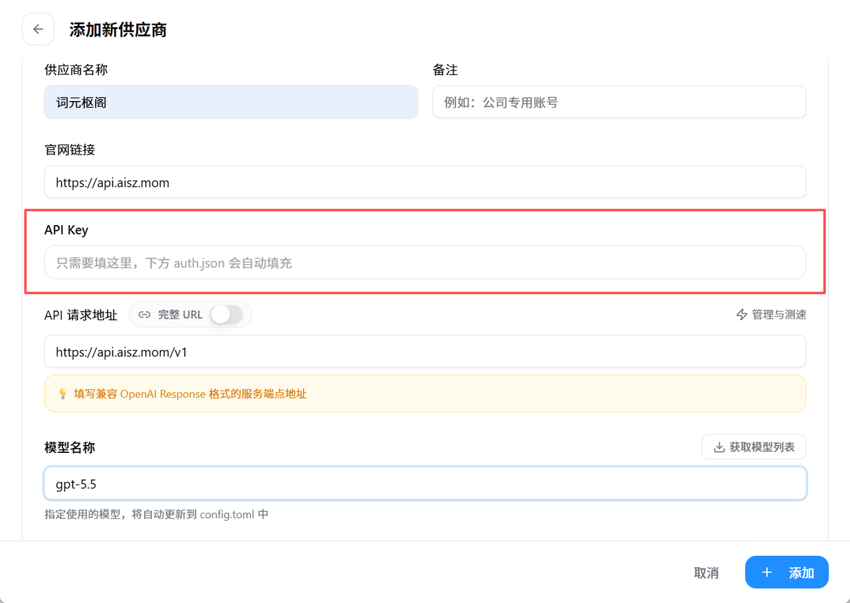
Task: Click the 模型名称 label
Action: tap(70, 448)
